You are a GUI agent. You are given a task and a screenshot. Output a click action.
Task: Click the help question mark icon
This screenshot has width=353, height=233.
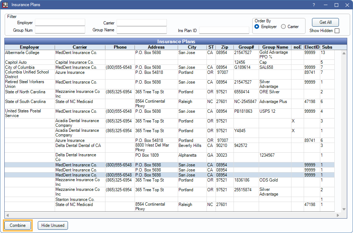(x=314, y=5)
